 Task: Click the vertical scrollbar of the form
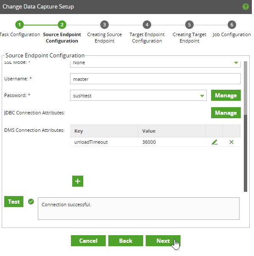tap(246, 126)
